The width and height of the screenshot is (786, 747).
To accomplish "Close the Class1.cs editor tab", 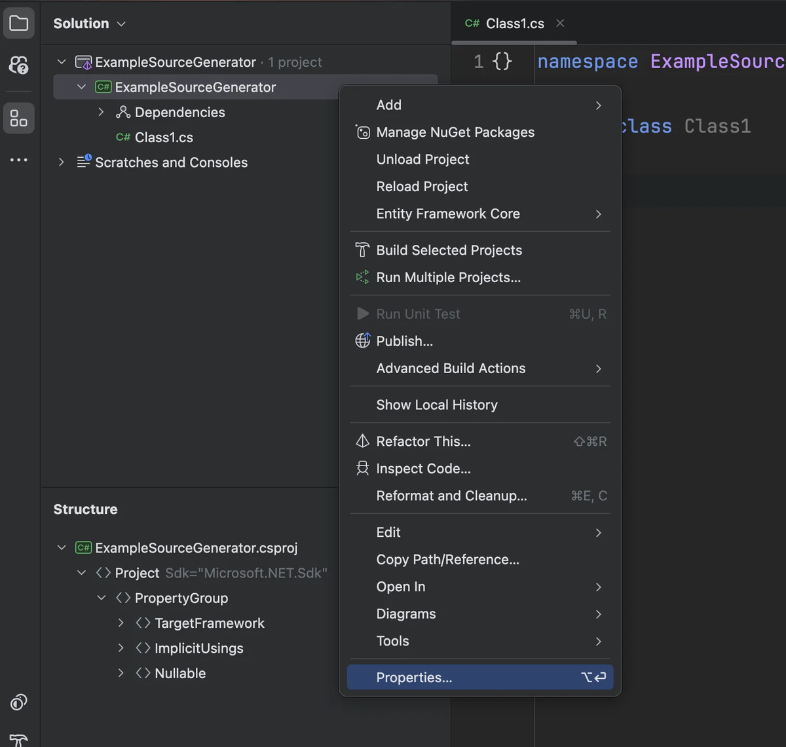I will (x=560, y=24).
